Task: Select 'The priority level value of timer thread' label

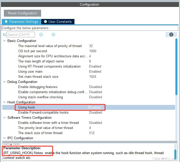Action: pos(45,128)
